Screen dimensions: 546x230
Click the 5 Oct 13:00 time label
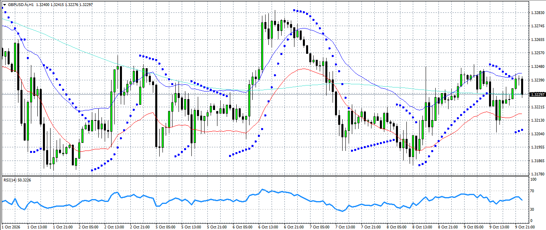pyautogui.click(x=191, y=227)
